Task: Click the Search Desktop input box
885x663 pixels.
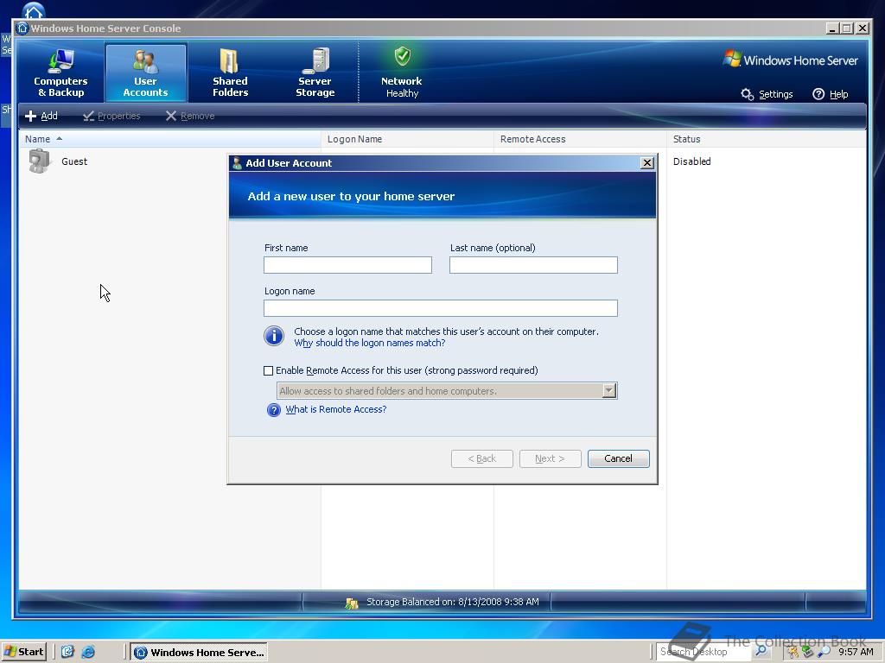Action: point(704,652)
